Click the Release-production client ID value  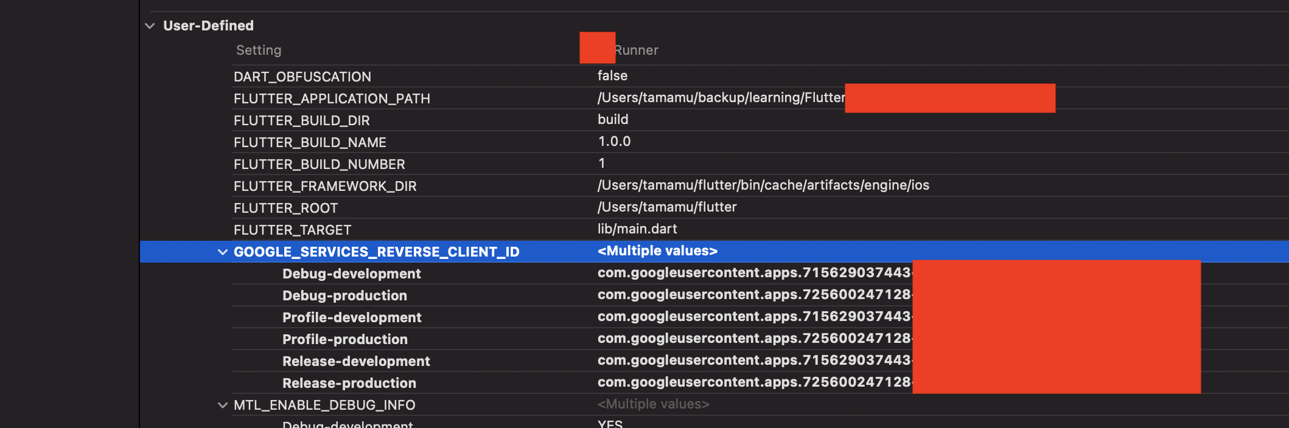753,382
